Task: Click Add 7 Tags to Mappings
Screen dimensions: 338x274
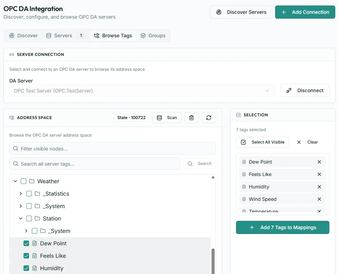Action: pos(282,227)
